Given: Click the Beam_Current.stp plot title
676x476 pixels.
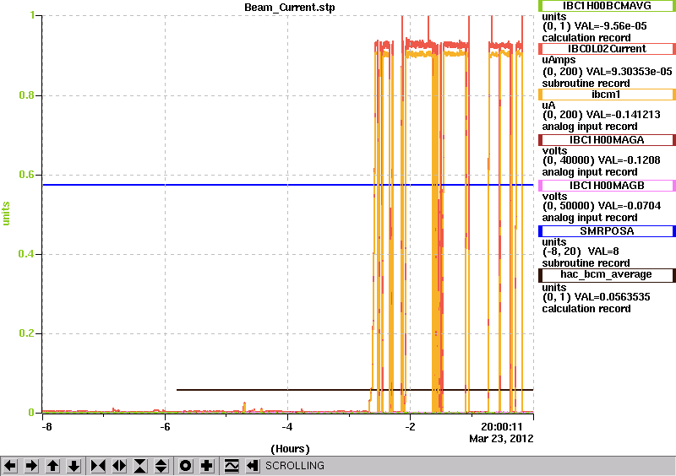Looking at the screenshot, I should 289,8.
